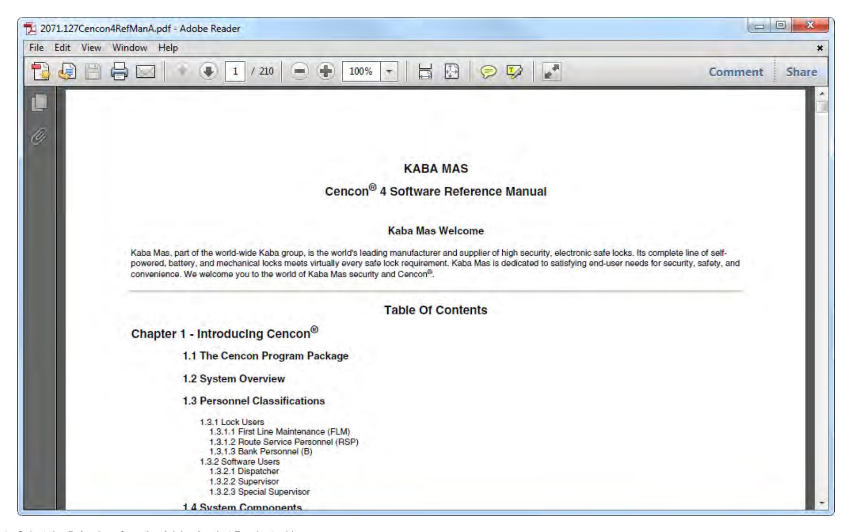Send the file via the email envelope icon
Image resolution: width=845 pixels, height=532 pixels.
point(145,72)
